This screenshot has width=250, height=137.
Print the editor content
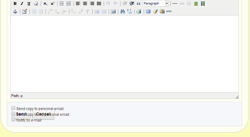click(x=139, y=11)
